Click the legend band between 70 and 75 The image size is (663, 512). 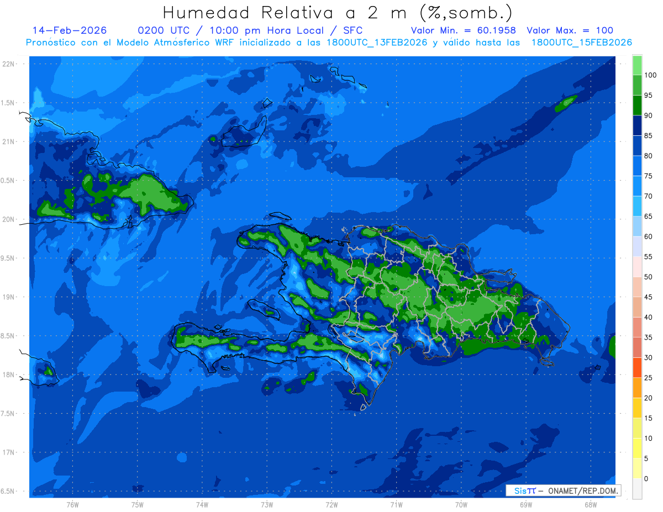pyautogui.click(x=637, y=186)
